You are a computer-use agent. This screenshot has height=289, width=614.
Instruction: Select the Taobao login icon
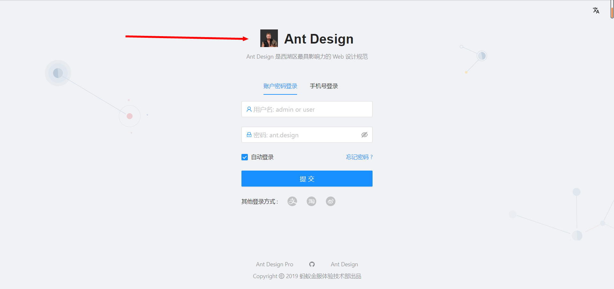311,201
